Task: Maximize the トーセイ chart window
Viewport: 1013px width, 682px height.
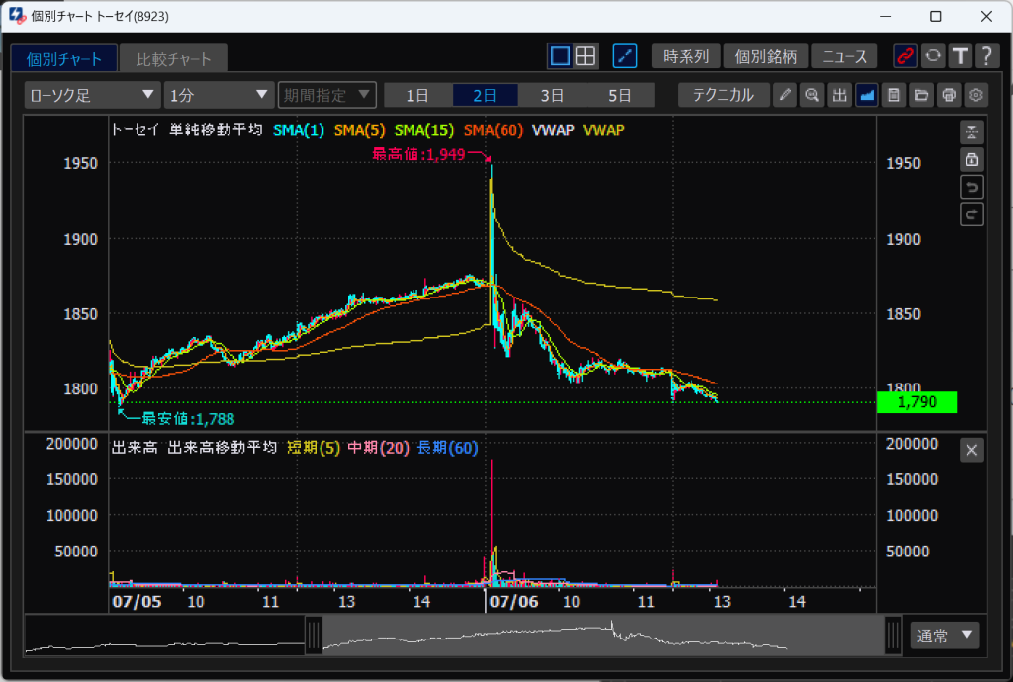Action: click(936, 16)
